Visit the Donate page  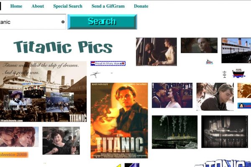click(x=141, y=6)
